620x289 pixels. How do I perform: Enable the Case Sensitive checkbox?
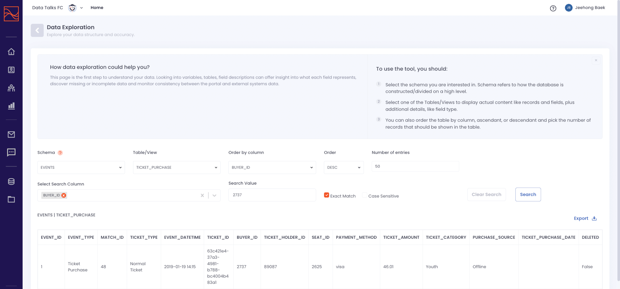(365, 195)
